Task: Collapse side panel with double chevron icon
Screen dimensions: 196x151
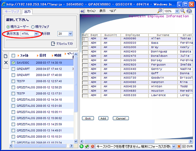Action: [82, 11]
